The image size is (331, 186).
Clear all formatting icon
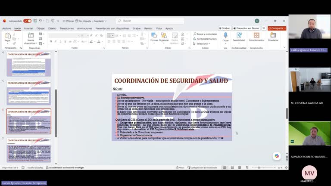(102, 36)
